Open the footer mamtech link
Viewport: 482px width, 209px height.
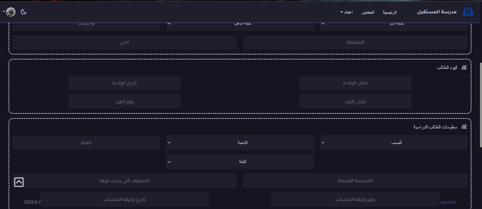tap(448, 202)
